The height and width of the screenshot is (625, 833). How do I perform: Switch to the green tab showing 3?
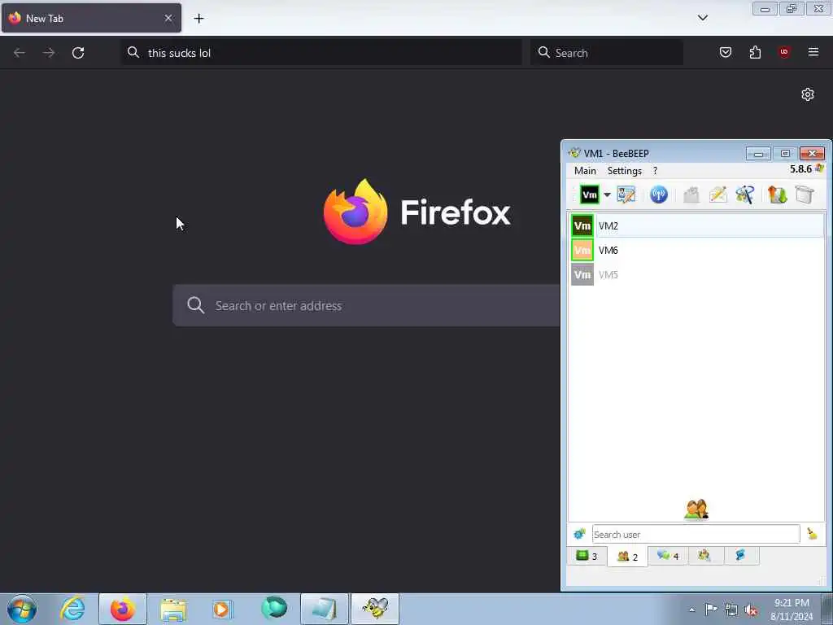click(587, 556)
